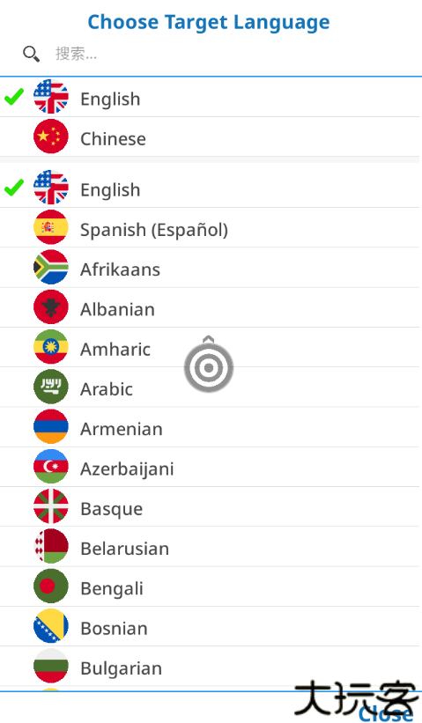Select the Chinese flag icon

pyautogui.click(x=51, y=136)
